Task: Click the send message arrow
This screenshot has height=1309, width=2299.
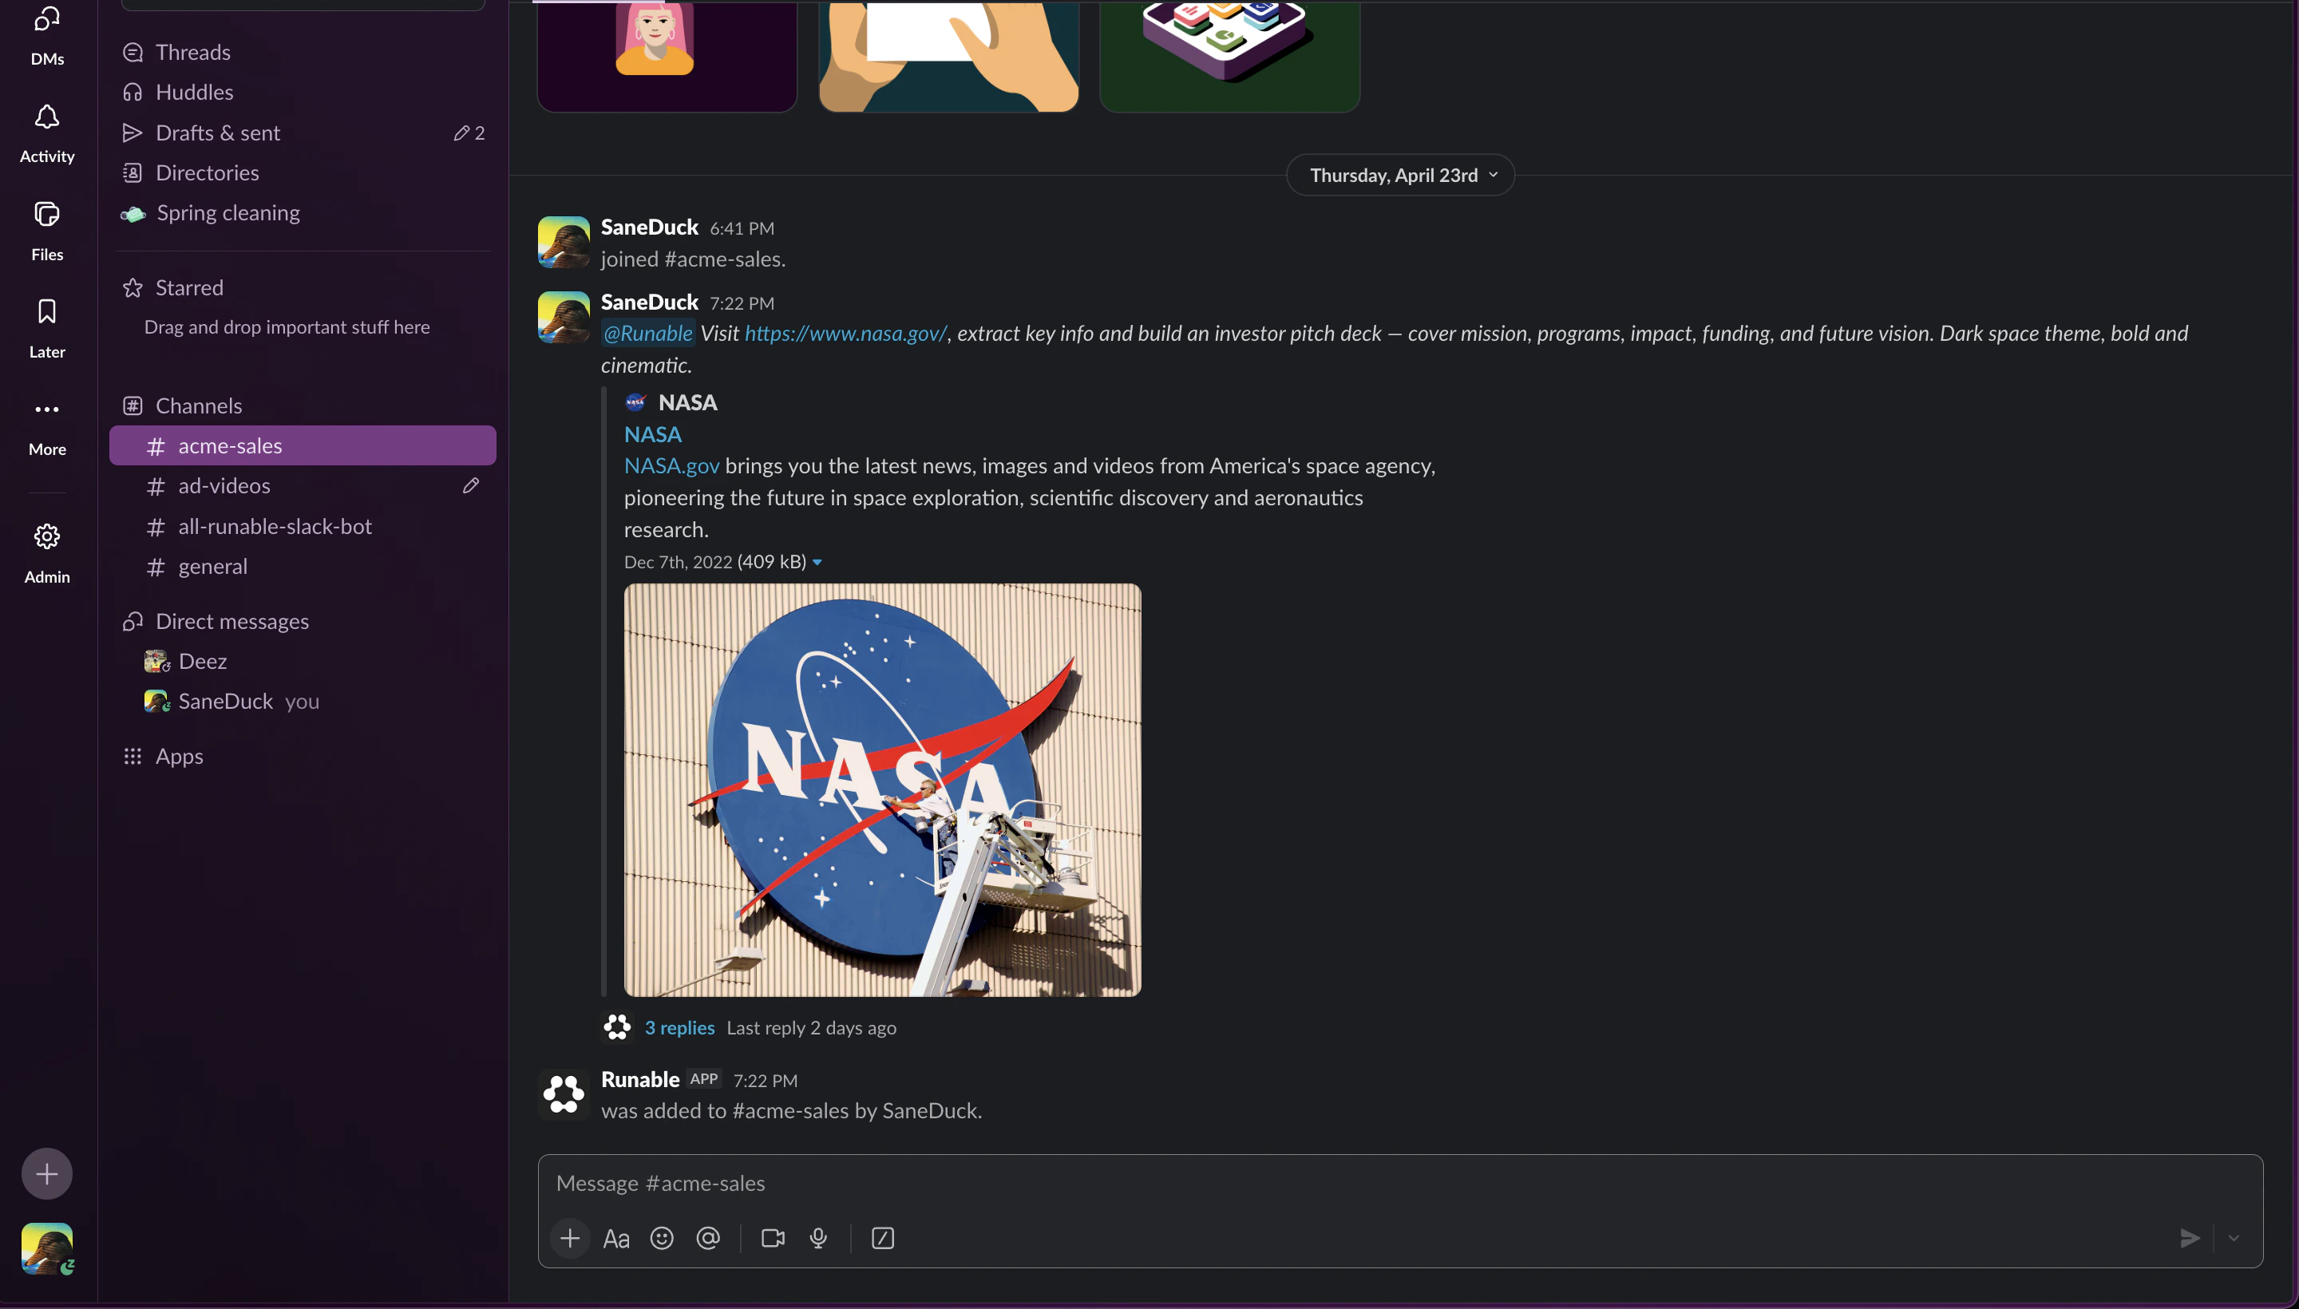Action: tap(2190, 1238)
